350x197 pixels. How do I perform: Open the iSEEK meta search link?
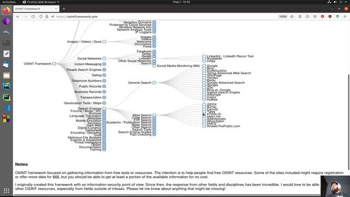tap(212, 105)
